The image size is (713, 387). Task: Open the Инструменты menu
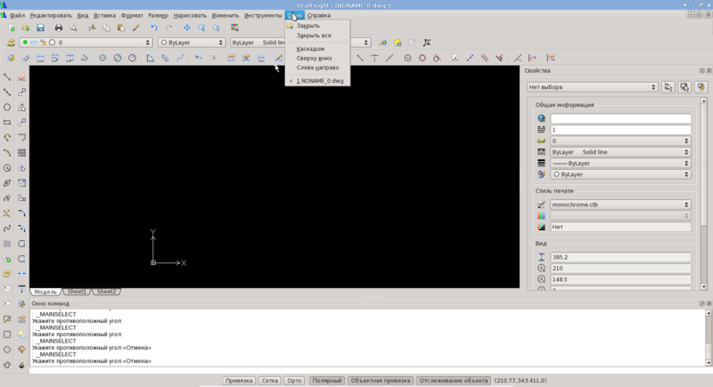(x=263, y=15)
